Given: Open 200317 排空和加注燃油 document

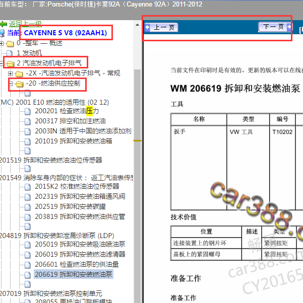Looking at the screenshot, I should pos(70,121).
